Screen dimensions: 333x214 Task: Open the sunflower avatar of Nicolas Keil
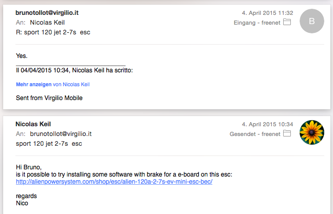[312, 132]
